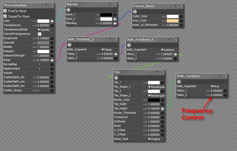Click the Math_Functions_3 Value_1 value 4.000000
The height and width of the screenshot is (151, 237).
pyautogui.click(x=107, y=54)
